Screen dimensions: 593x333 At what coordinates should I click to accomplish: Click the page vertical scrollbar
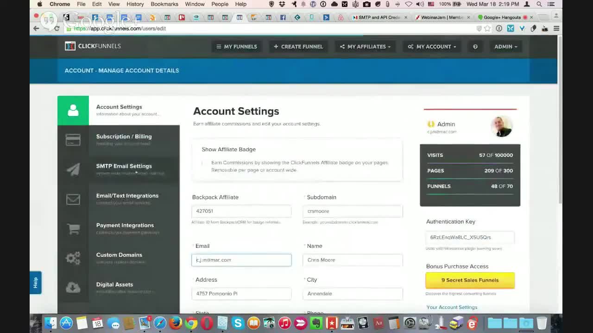pos(560,119)
